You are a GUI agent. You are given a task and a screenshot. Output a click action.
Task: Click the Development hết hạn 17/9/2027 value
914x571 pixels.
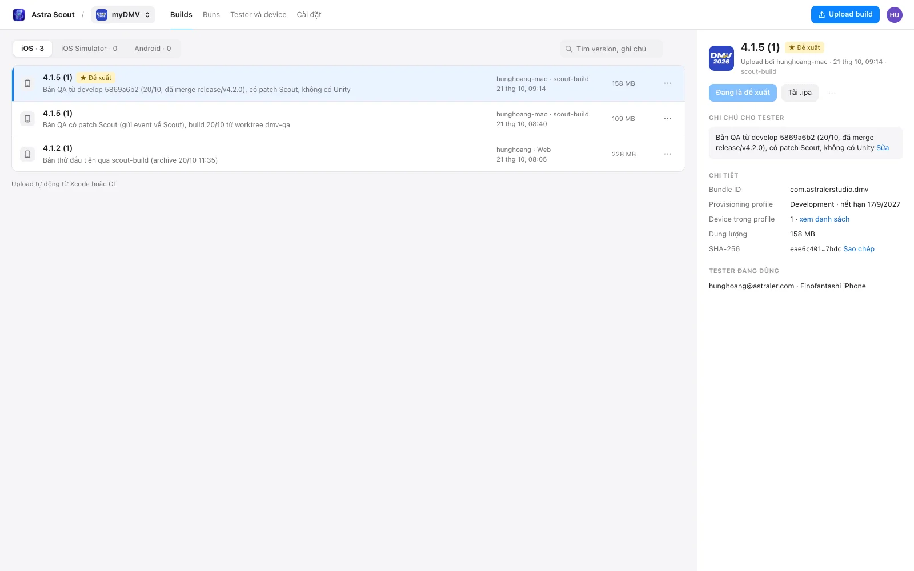click(845, 204)
